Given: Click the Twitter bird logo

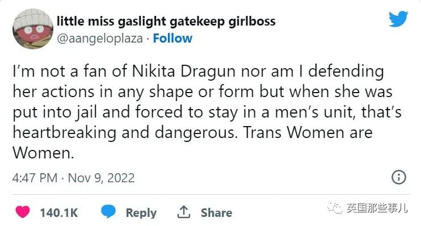Looking at the screenshot, I should 398,19.
